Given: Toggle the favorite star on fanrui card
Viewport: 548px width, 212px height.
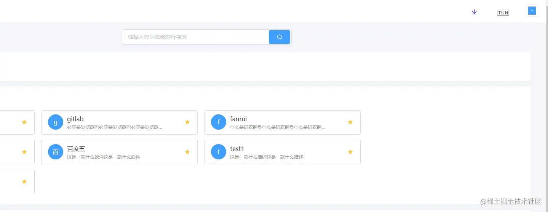Looking at the screenshot, I should pyautogui.click(x=350, y=122).
